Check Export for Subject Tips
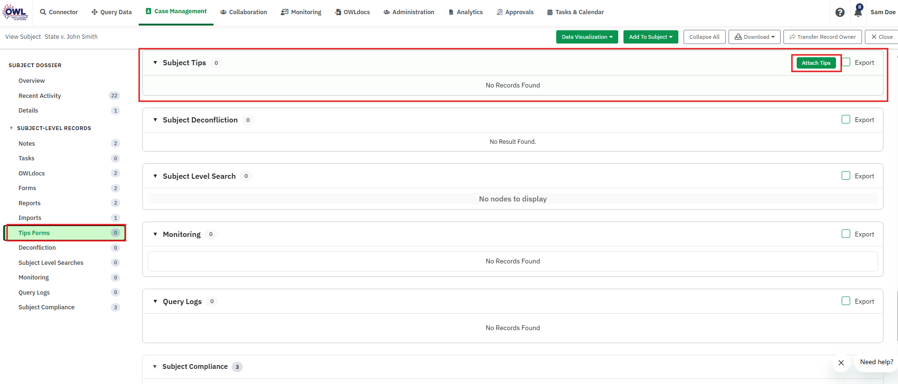Viewport: 898px width, 384px height. point(846,62)
